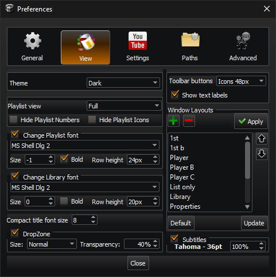This screenshot has height=277, width=276.
Task: Move selected layout down with arrow
Action: [x=262, y=154]
